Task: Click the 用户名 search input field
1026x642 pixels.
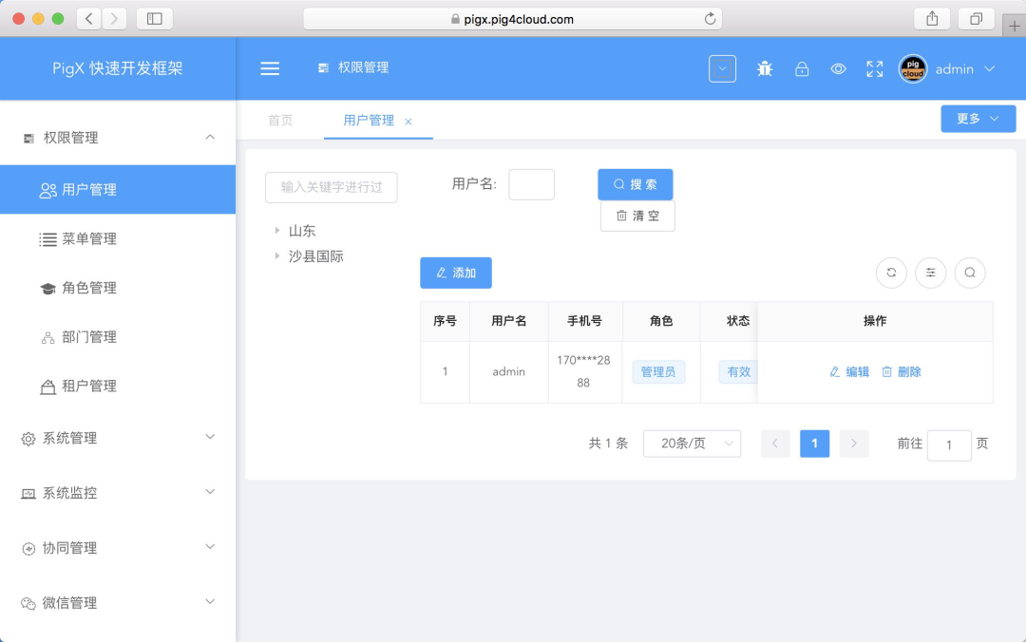Action: [x=531, y=184]
